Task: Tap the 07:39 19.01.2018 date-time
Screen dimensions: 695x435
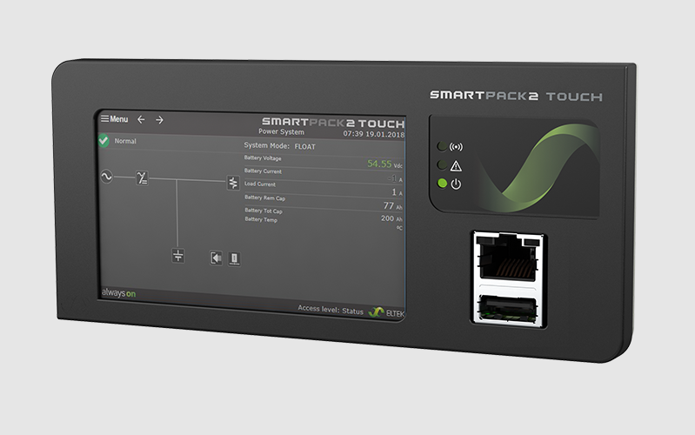Action: pos(374,134)
